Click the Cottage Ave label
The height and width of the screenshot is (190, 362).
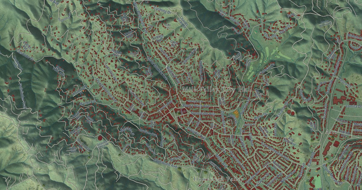(x=158, y=37)
